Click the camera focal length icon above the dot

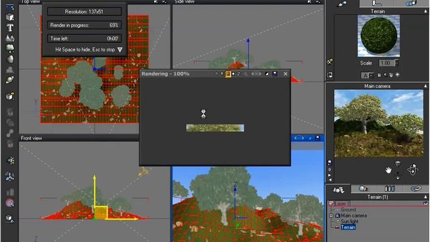tap(398, 164)
